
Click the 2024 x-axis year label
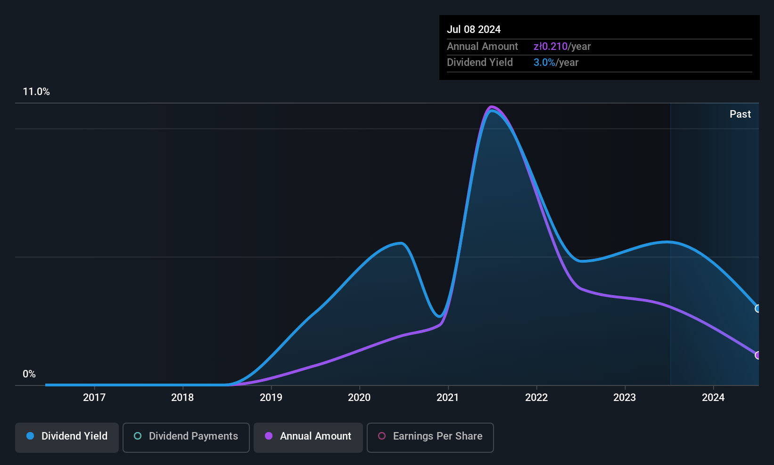tap(713, 398)
